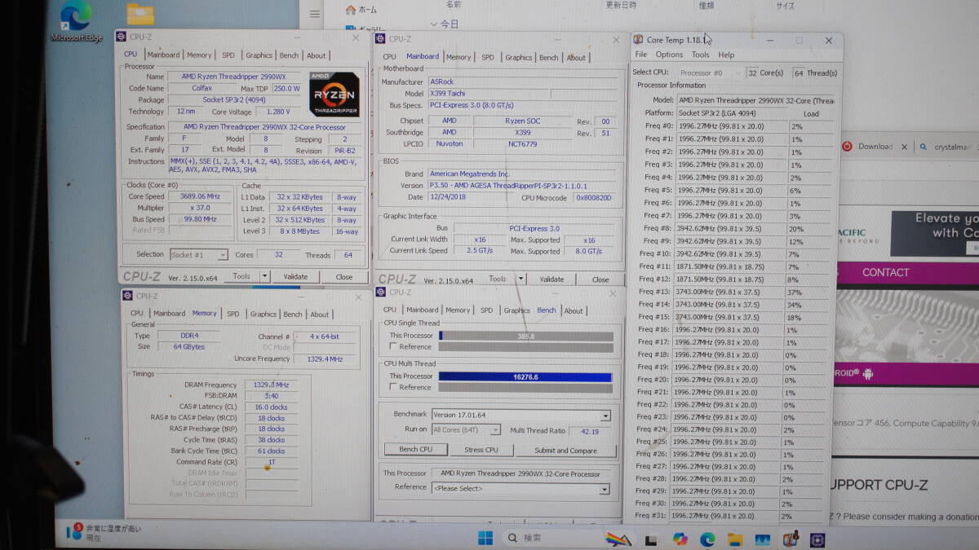Click the Core Temp title bar icon

tap(637, 39)
